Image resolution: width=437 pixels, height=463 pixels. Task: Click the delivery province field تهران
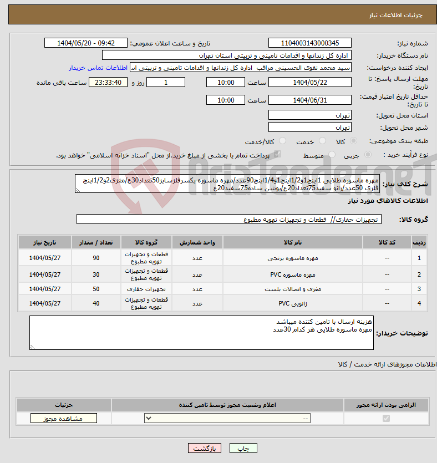coord(310,115)
